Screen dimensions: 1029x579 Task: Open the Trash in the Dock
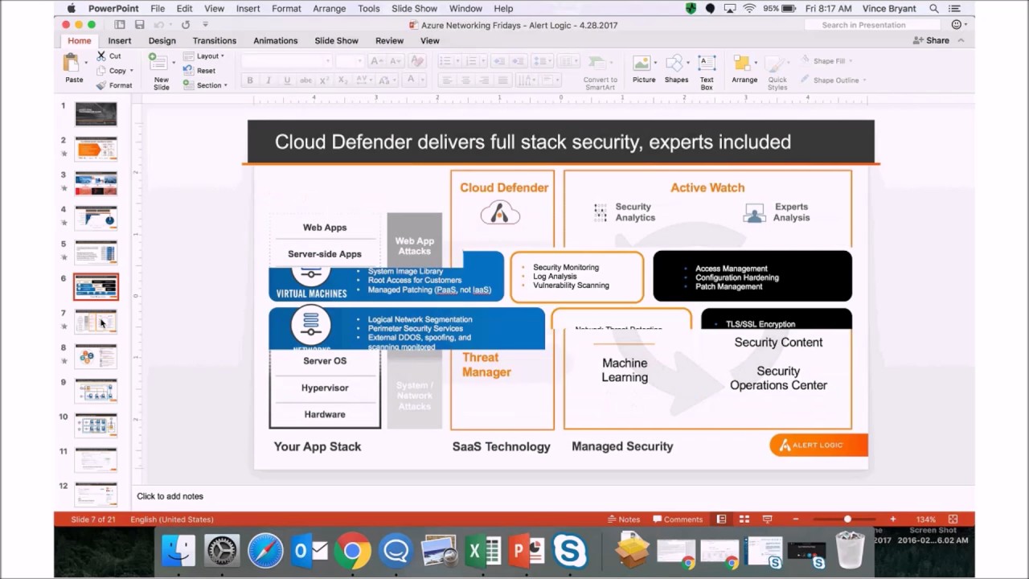coord(850,550)
